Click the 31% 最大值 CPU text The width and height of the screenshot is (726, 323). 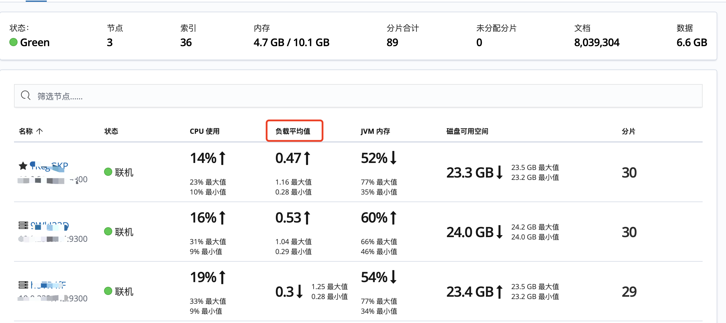click(208, 242)
